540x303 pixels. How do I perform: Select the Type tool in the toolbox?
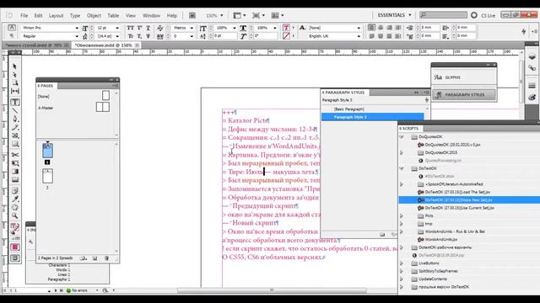[x=15, y=102]
